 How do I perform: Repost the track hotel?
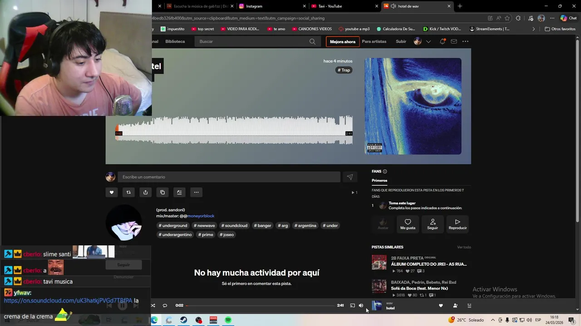(x=128, y=192)
